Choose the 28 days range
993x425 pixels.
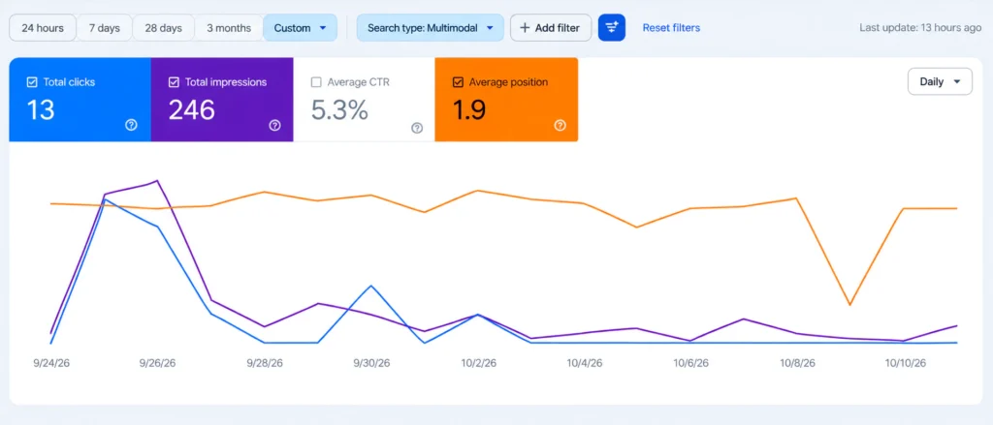pos(163,28)
